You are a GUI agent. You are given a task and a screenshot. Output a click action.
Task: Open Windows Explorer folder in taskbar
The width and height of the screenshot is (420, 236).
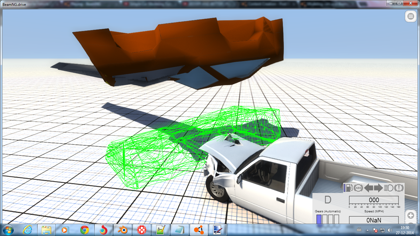pyautogui.click(x=46, y=230)
